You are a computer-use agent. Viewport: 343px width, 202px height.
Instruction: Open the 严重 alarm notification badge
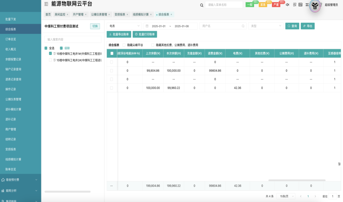pyautogui.click(x=276, y=4)
